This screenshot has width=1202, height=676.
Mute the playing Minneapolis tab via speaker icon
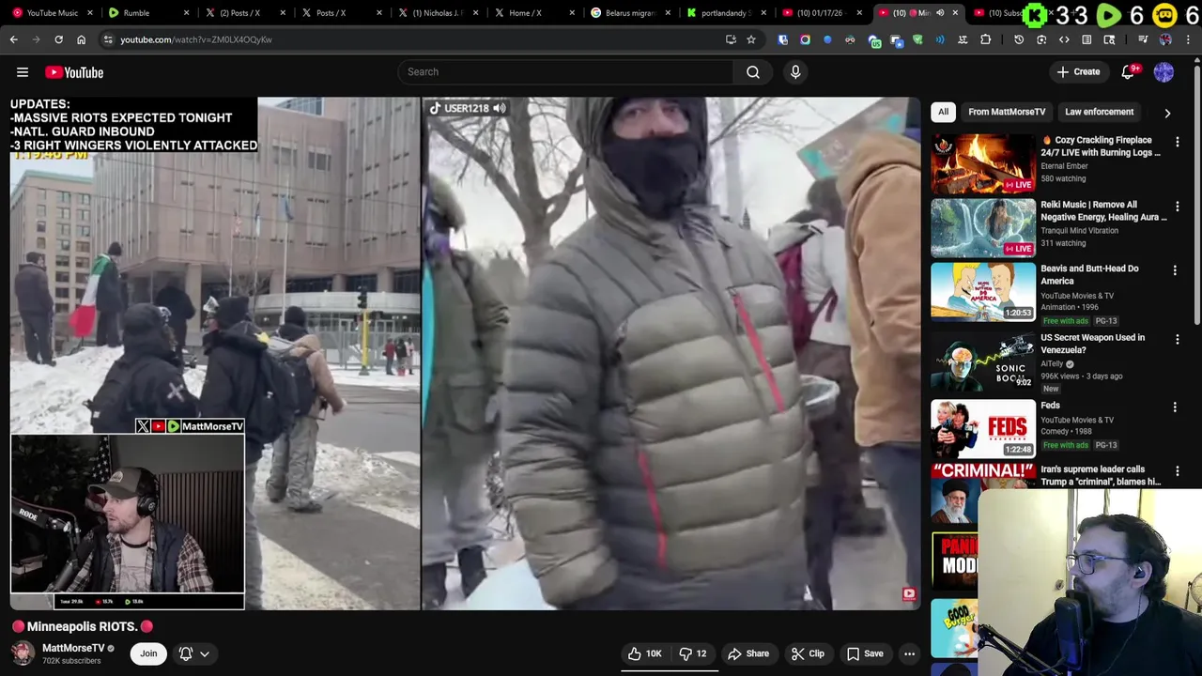point(940,13)
